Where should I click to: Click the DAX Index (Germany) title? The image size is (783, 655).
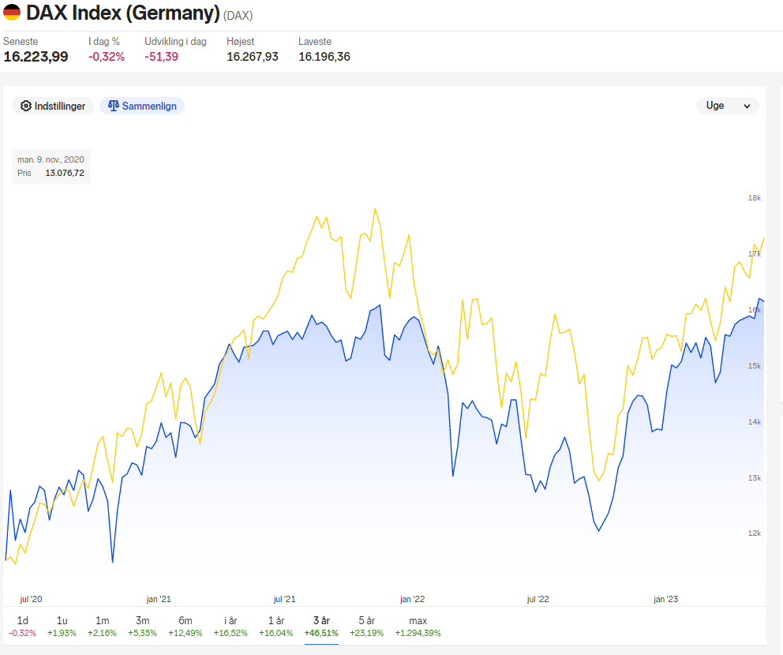(123, 13)
